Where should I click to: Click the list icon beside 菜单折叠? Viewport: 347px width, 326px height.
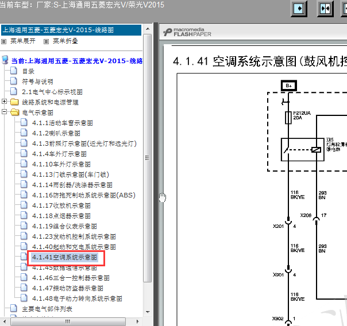[46, 41]
